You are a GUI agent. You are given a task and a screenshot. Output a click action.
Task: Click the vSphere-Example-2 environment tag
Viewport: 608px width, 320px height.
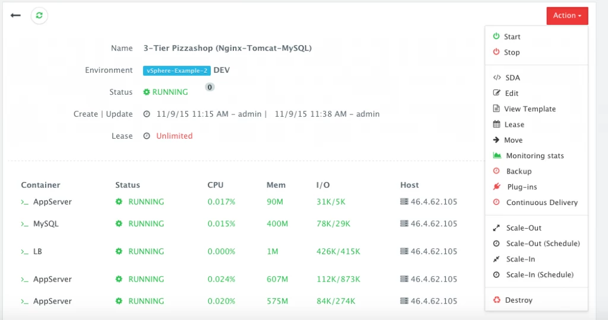click(x=177, y=71)
